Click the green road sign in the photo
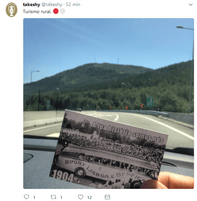The image size is (197, 201). 150,102
